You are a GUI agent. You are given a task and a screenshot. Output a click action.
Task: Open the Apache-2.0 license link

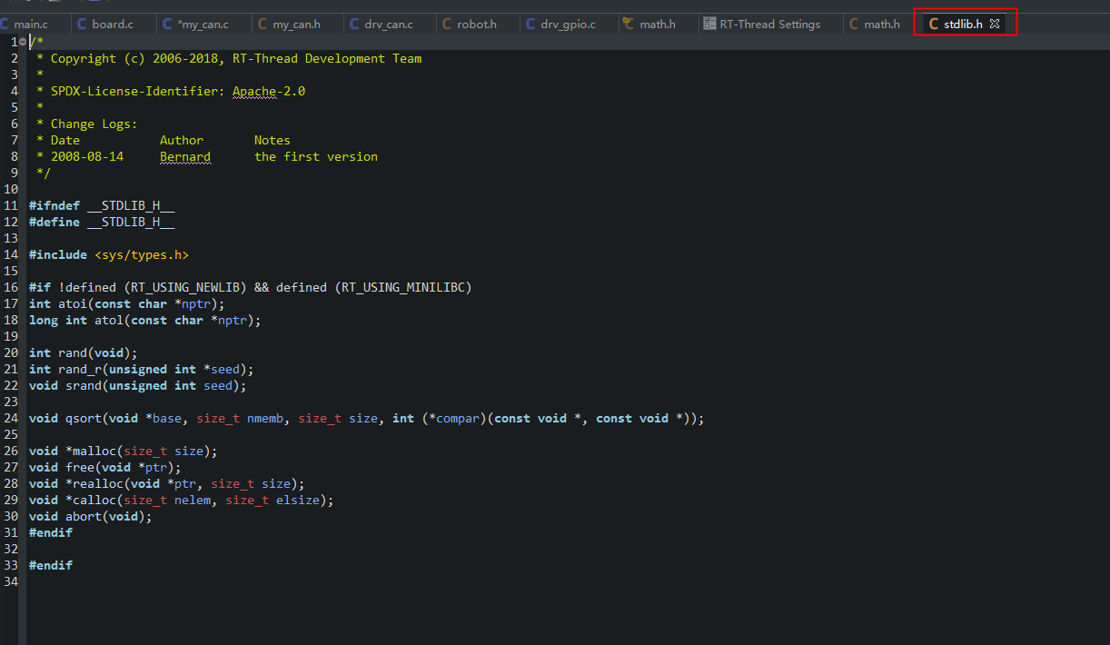268,91
